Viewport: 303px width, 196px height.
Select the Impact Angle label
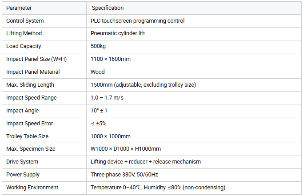pyautogui.click(x=22, y=111)
